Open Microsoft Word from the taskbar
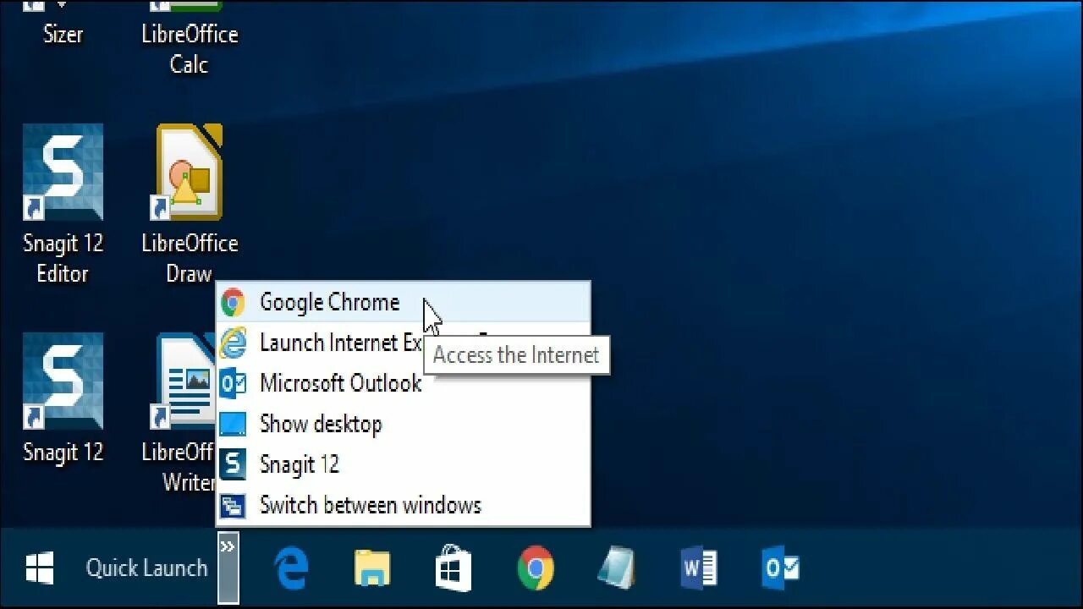 coord(699,568)
